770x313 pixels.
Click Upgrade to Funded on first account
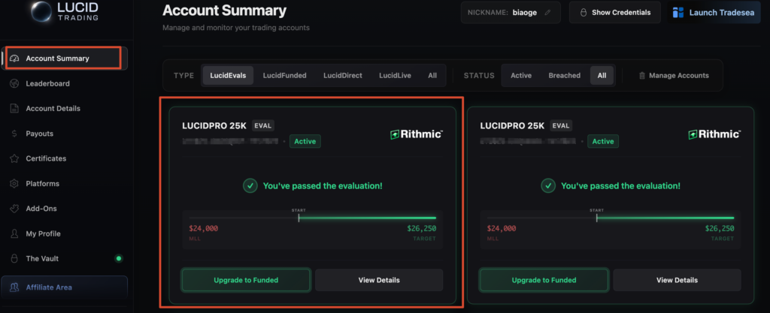click(x=245, y=280)
